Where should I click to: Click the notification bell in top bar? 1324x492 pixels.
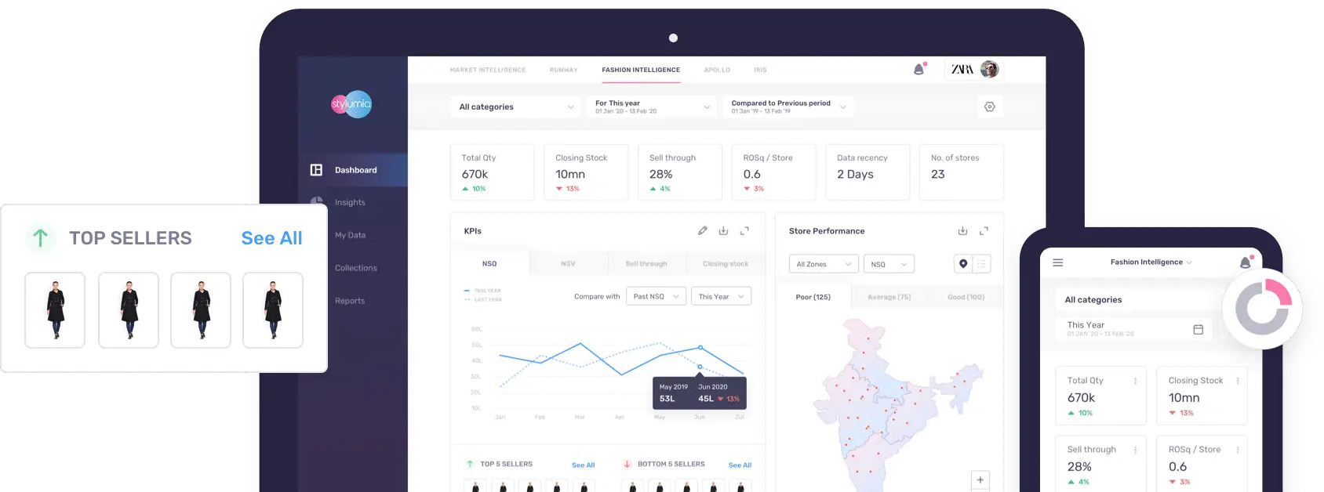919,70
